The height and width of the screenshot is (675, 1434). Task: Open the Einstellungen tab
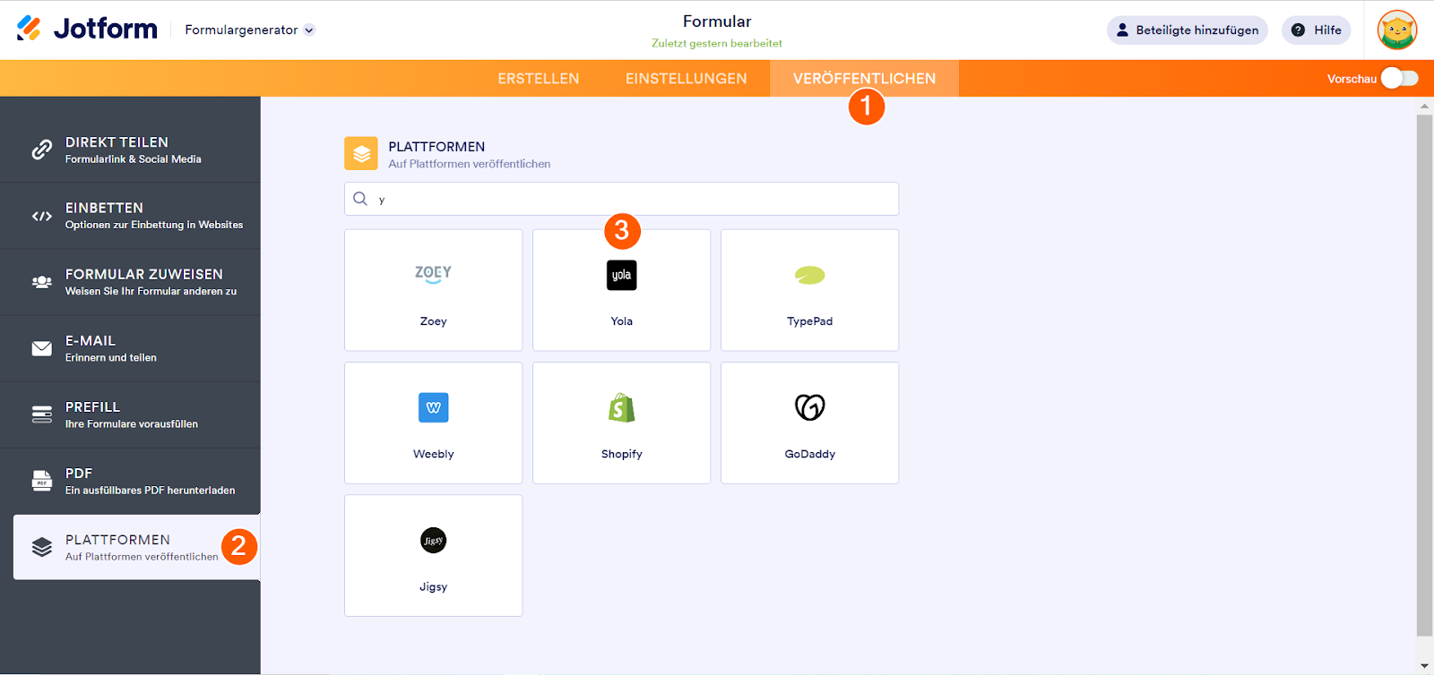coord(687,79)
